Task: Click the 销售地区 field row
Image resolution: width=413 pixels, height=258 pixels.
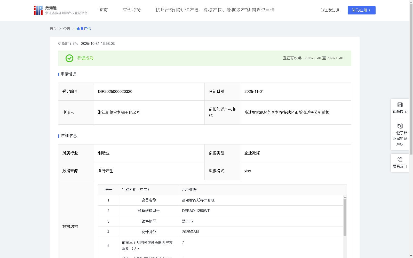Action: tap(220, 221)
